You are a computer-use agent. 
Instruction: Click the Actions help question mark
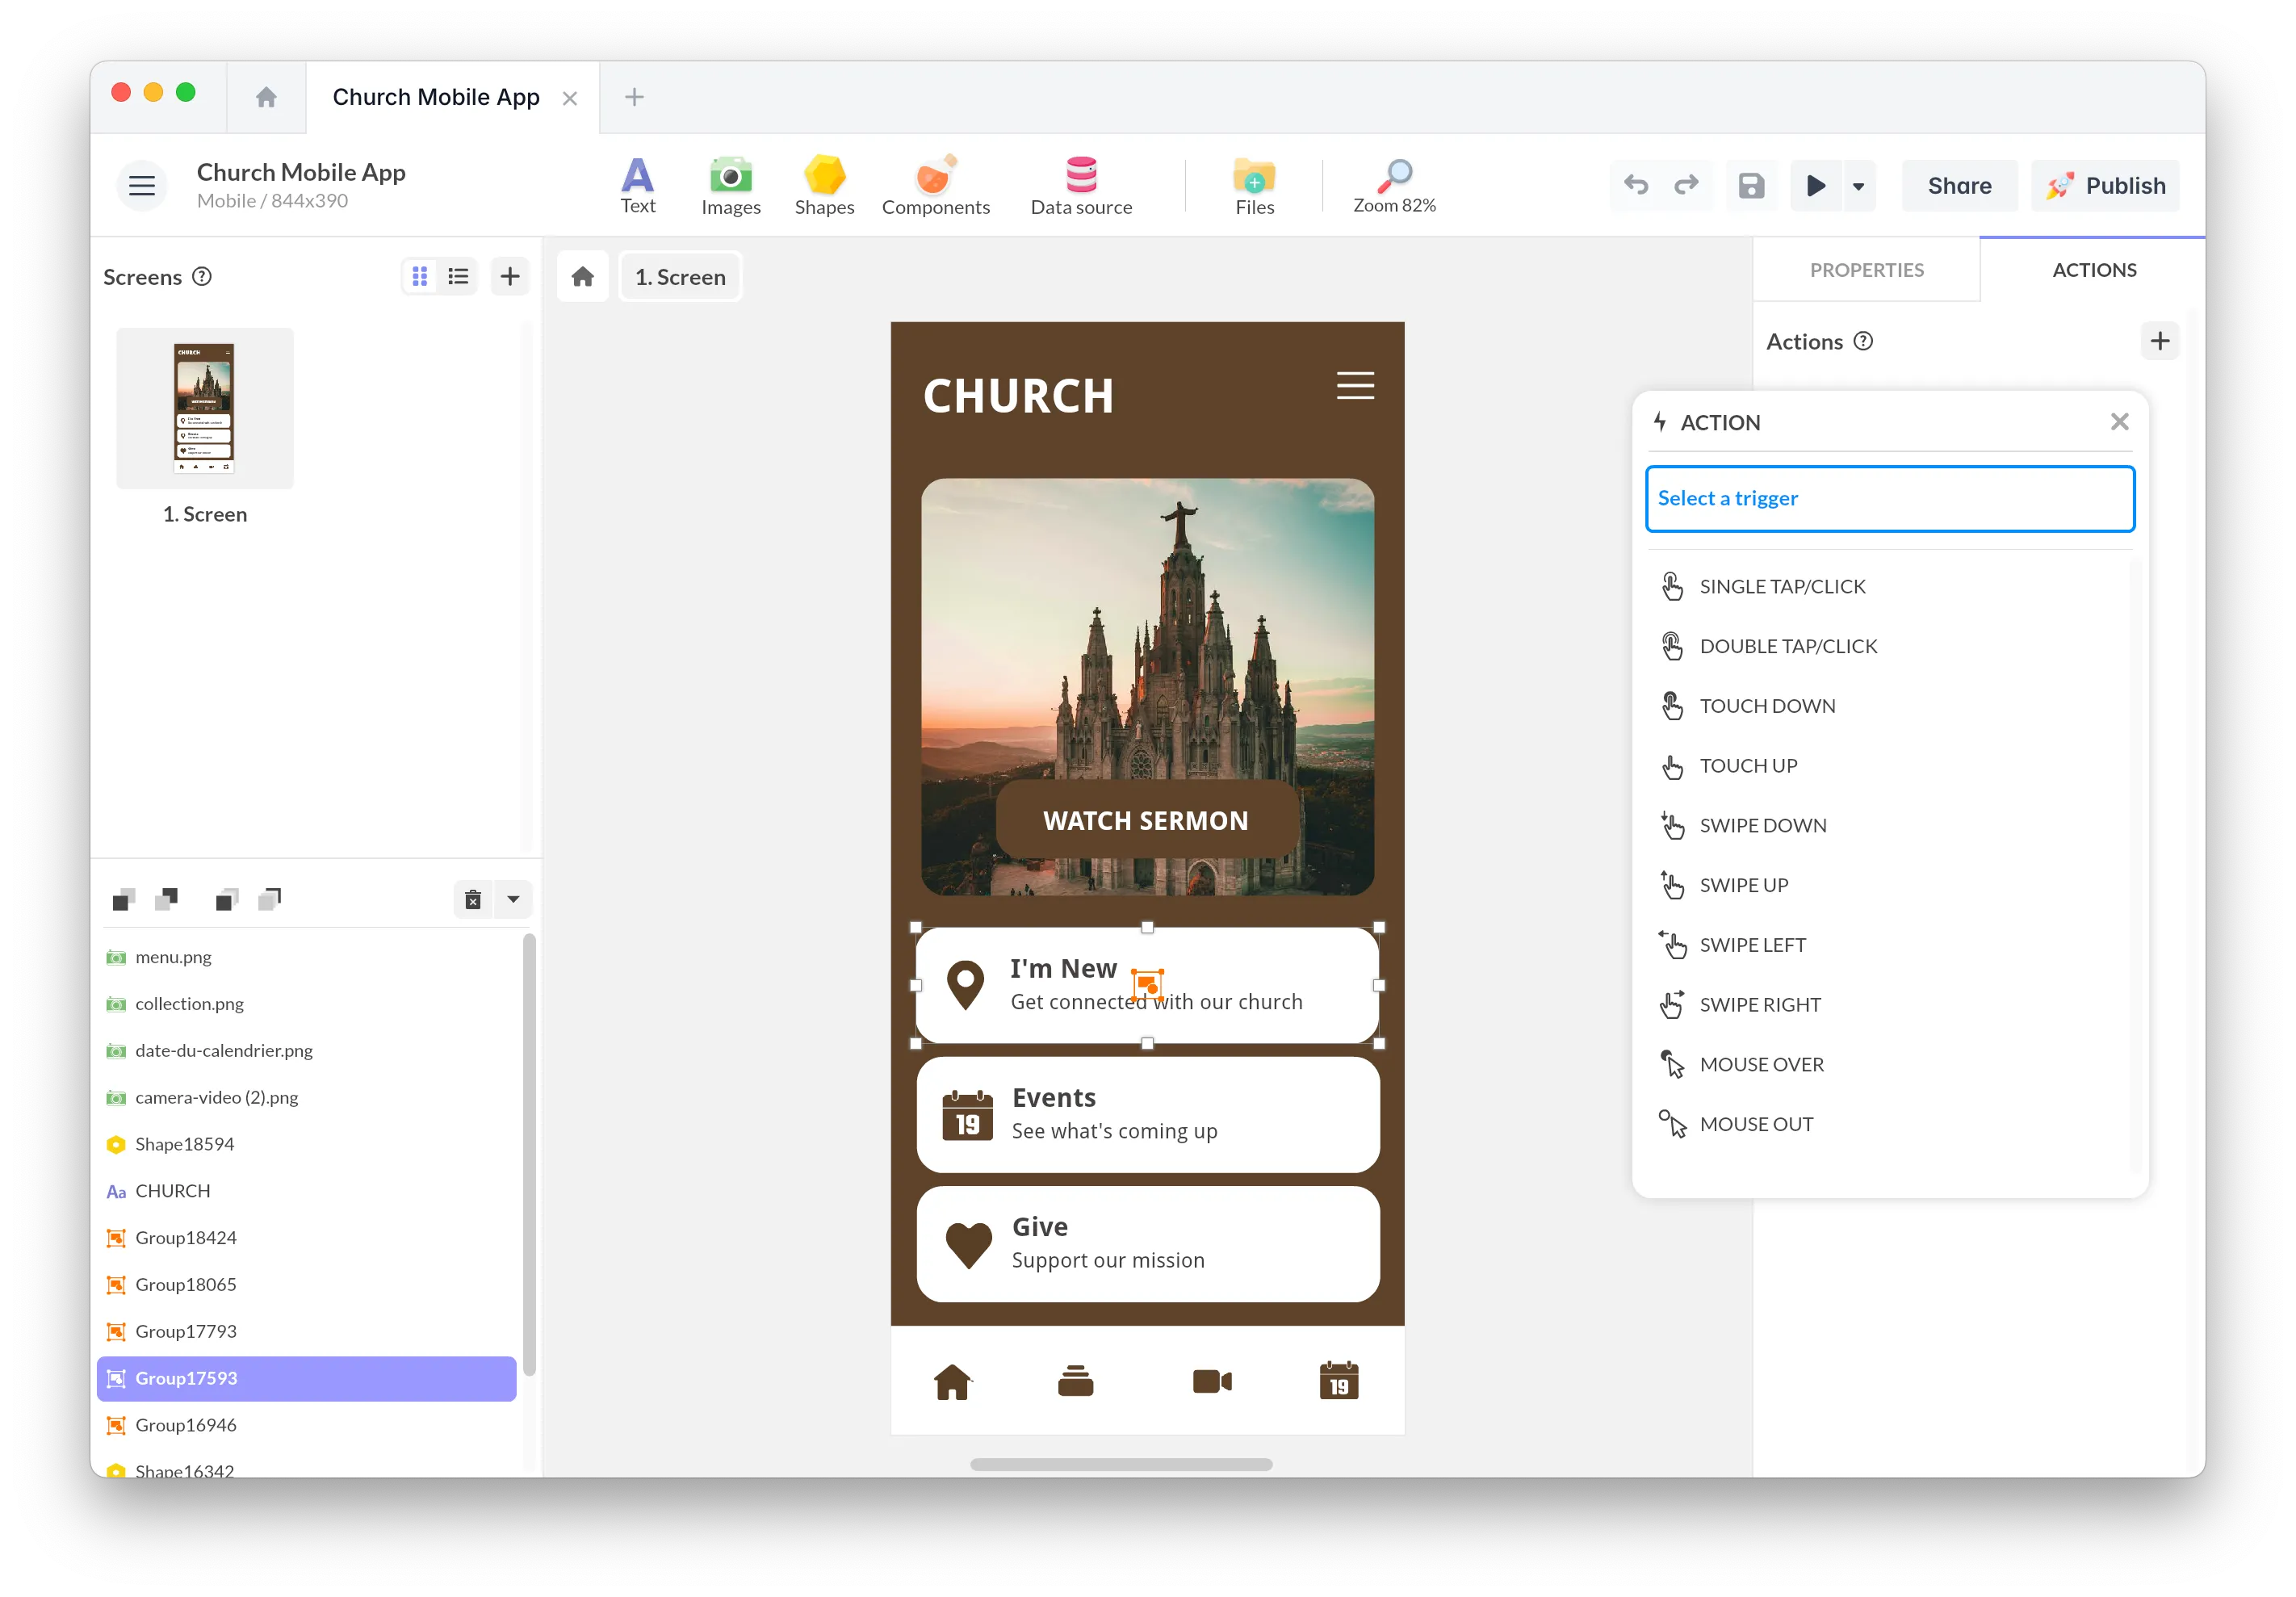[1863, 341]
